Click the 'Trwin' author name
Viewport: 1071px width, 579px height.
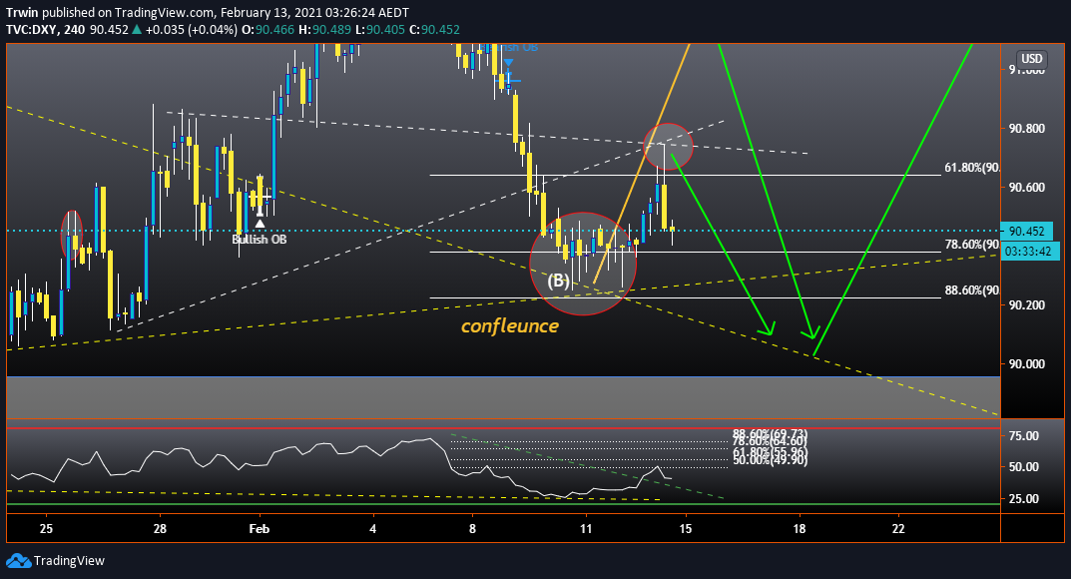tap(22, 12)
